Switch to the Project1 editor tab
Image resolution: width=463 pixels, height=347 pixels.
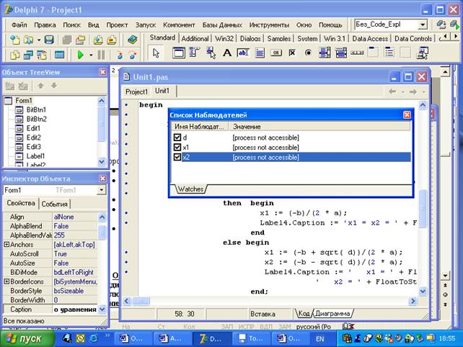[136, 91]
